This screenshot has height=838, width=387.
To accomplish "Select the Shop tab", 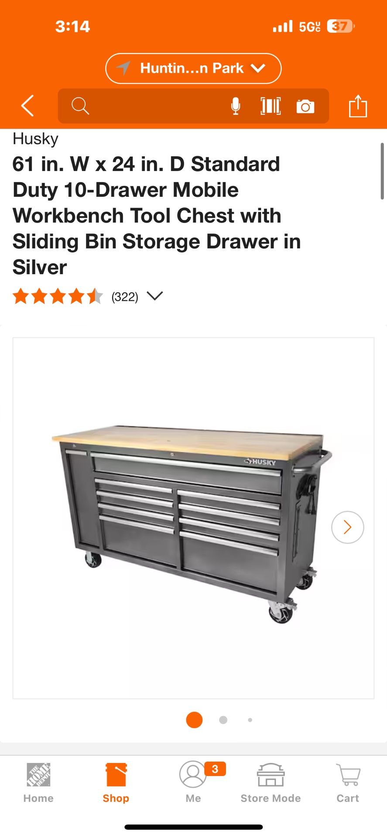I will pos(116,783).
